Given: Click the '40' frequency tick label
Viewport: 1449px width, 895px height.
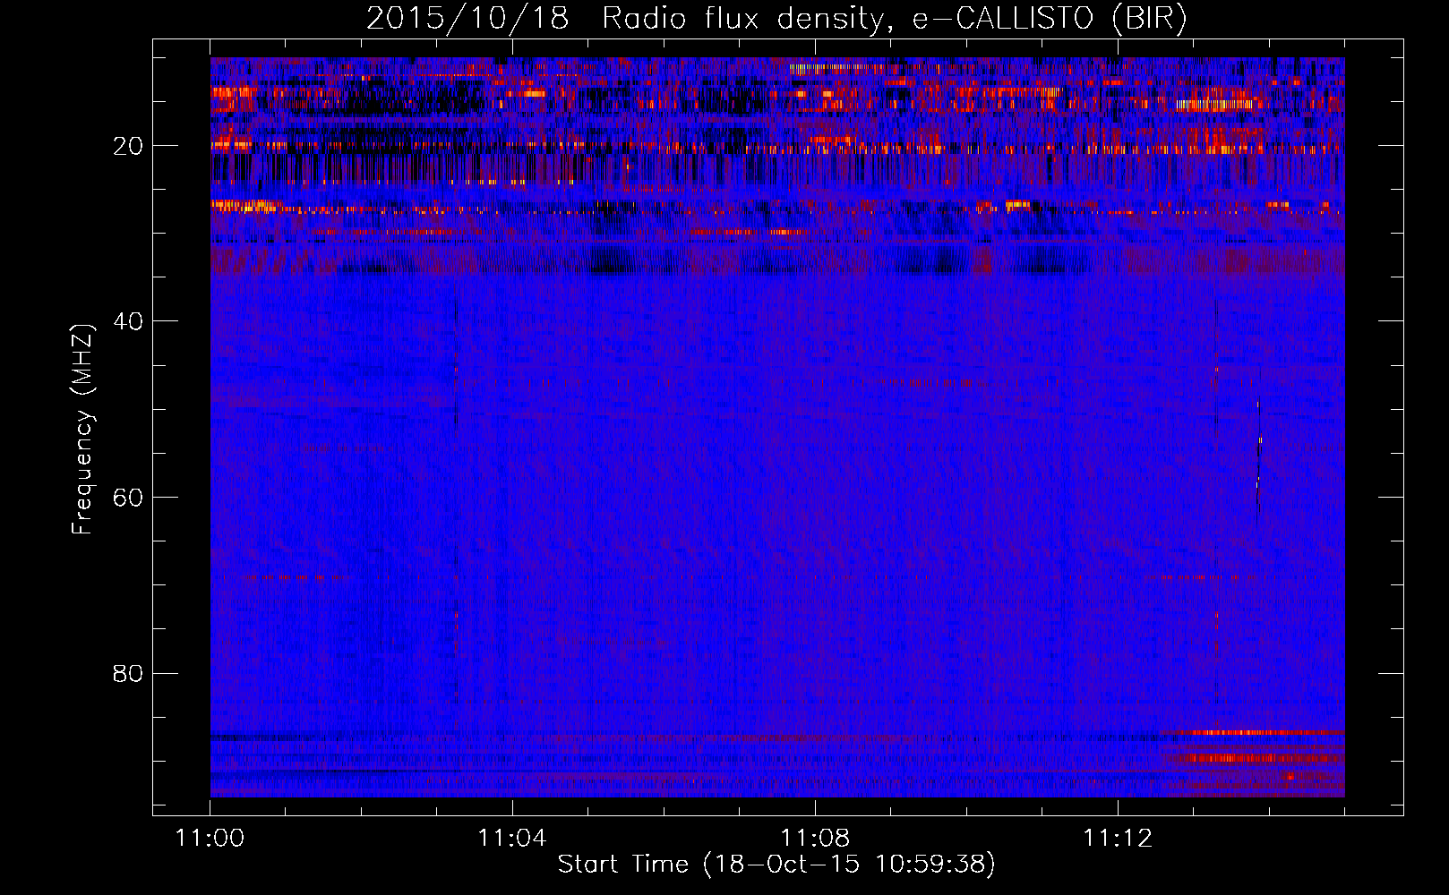Looking at the screenshot, I should [x=129, y=321].
